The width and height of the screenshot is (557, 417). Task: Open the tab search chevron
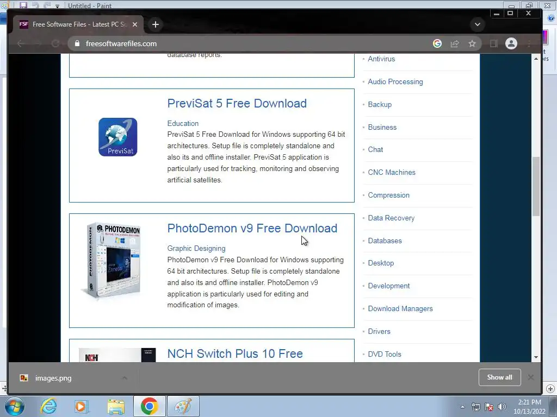pyautogui.click(x=478, y=24)
